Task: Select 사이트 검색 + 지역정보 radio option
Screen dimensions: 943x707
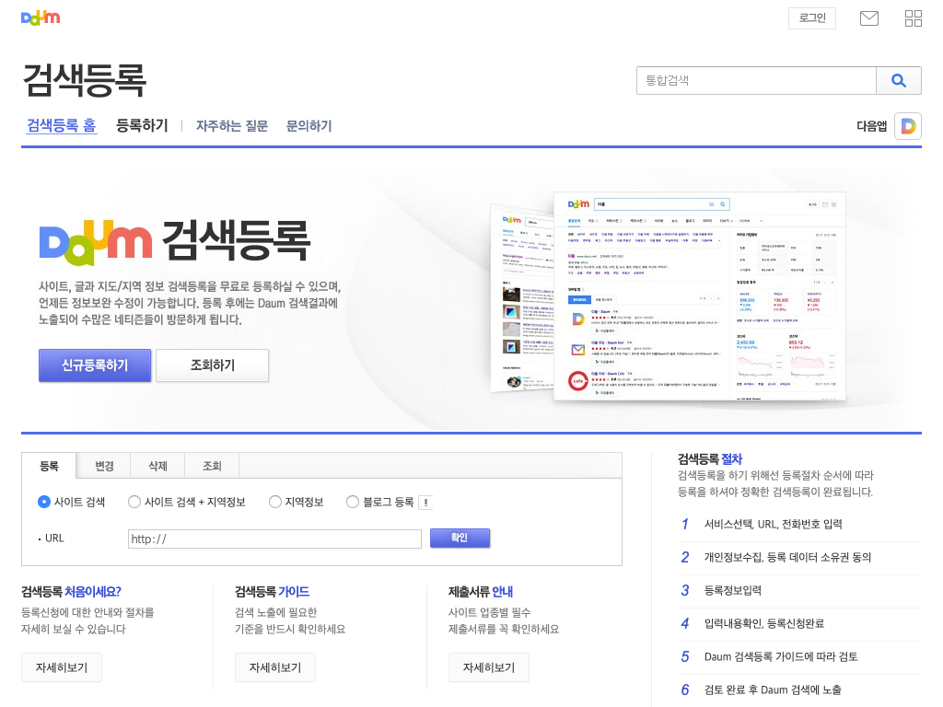Action: pos(134,502)
